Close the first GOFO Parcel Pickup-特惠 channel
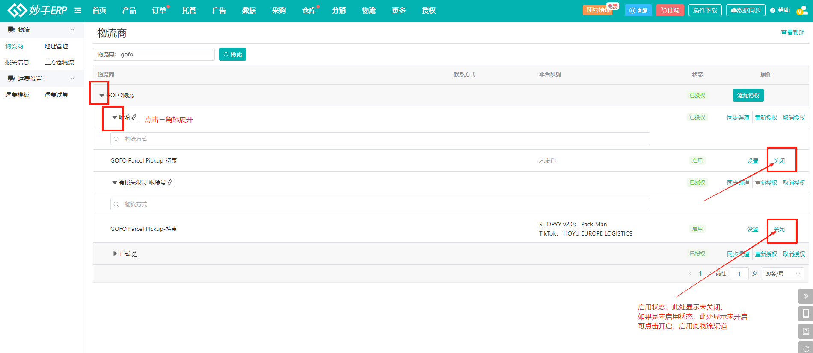813x353 pixels. click(779, 161)
